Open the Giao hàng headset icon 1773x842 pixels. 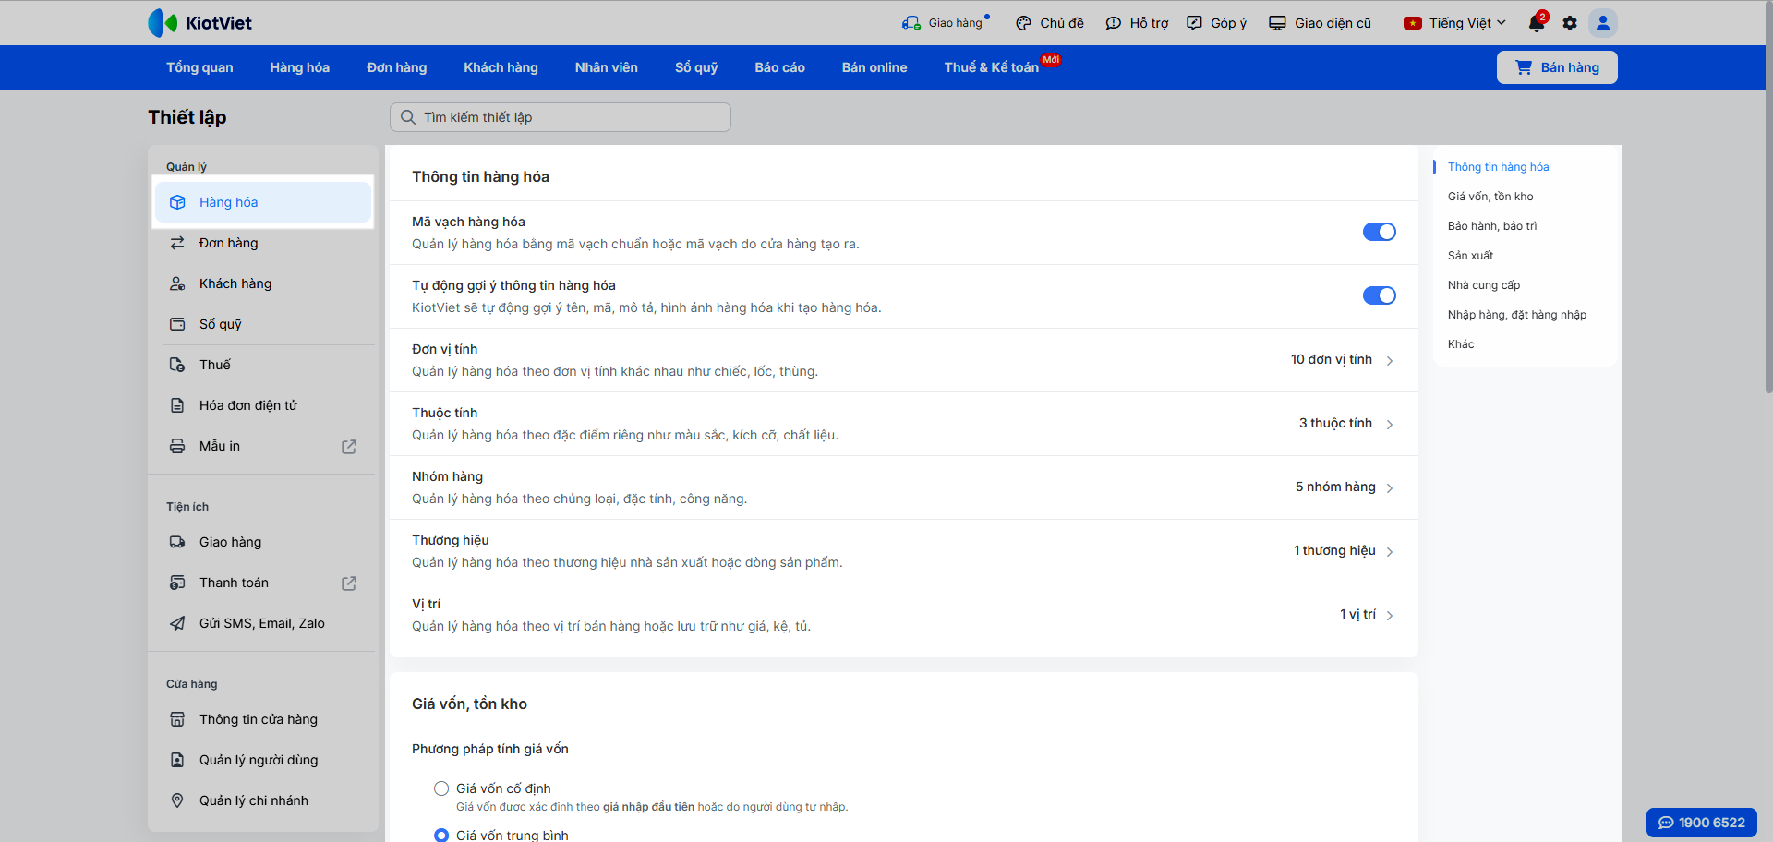click(911, 23)
